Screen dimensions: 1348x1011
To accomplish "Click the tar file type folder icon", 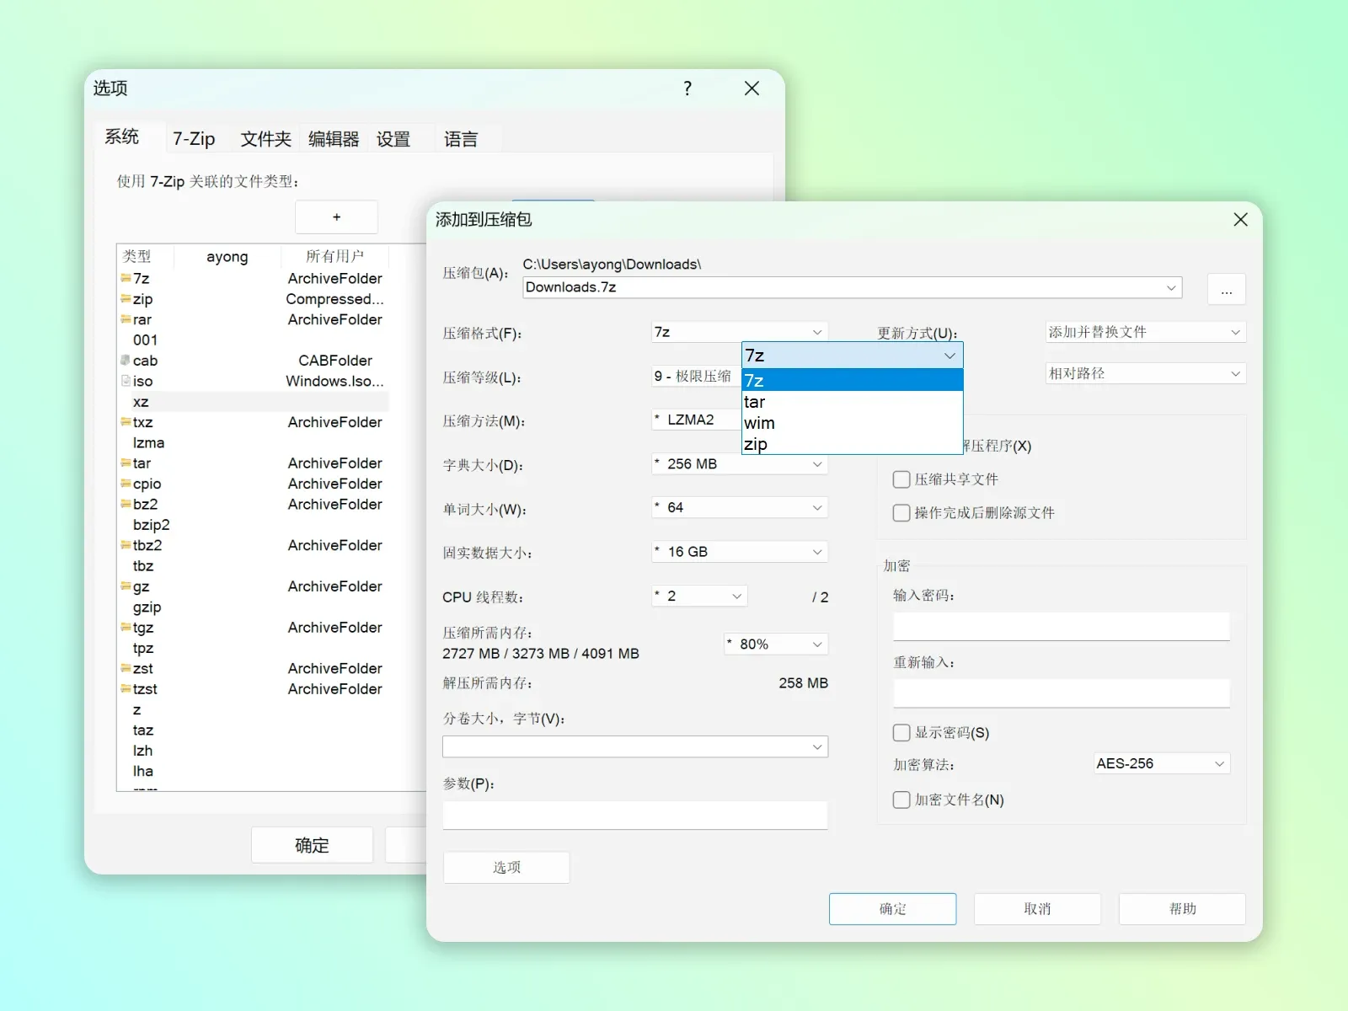I will pos(126,463).
